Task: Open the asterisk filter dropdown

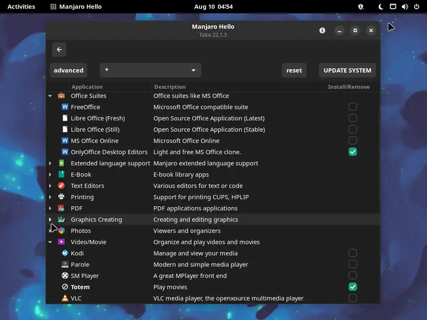Action: click(150, 70)
